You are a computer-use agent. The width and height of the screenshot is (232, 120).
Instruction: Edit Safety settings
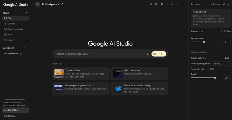227,58
